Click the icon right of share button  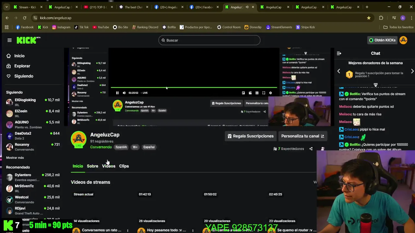tap(322, 149)
